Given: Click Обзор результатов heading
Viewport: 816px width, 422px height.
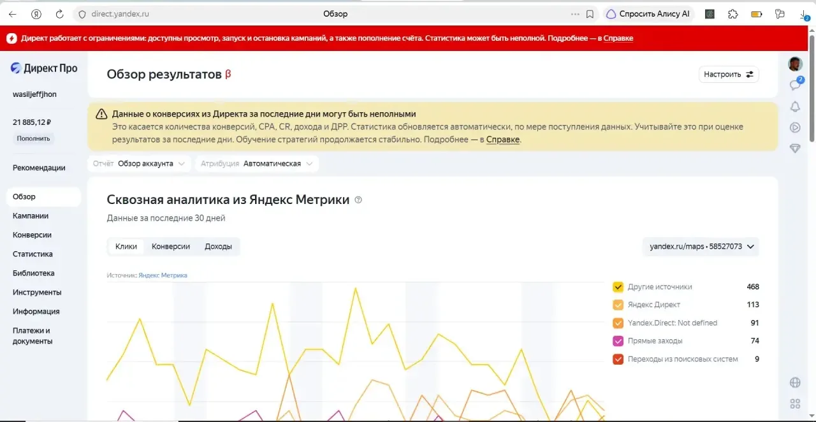Looking at the screenshot, I should 164,75.
